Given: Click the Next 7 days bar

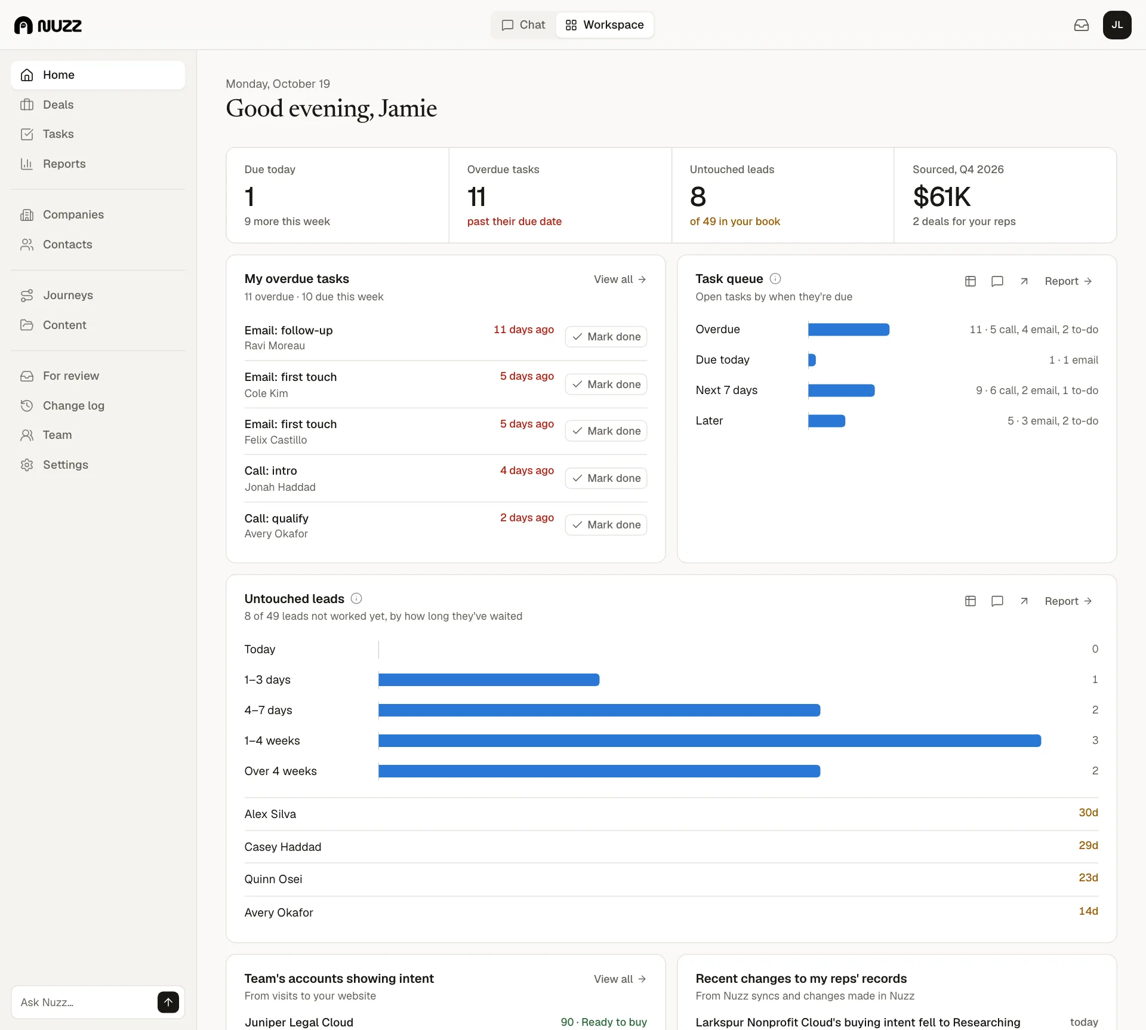Looking at the screenshot, I should pyautogui.click(x=842, y=391).
